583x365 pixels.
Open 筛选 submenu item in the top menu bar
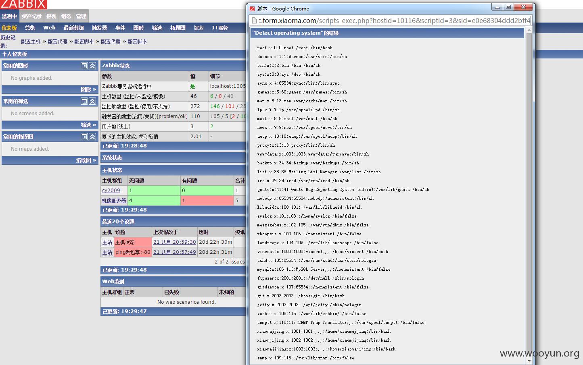pyautogui.click(x=157, y=28)
